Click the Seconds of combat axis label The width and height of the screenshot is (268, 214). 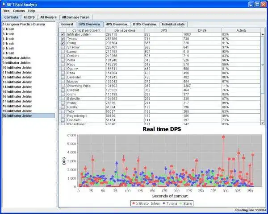[170, 196]
